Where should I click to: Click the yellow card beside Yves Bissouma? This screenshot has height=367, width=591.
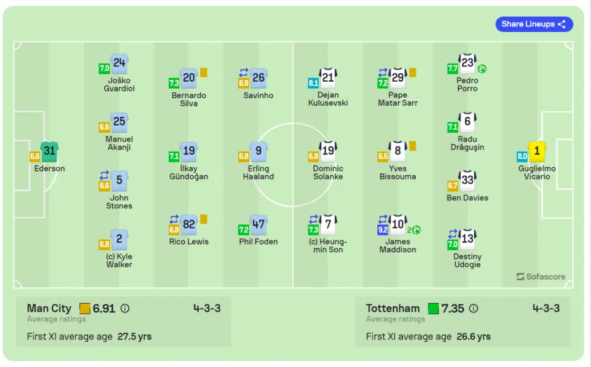412,146
